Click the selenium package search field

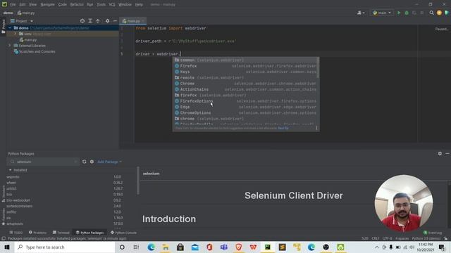[43, 162]
